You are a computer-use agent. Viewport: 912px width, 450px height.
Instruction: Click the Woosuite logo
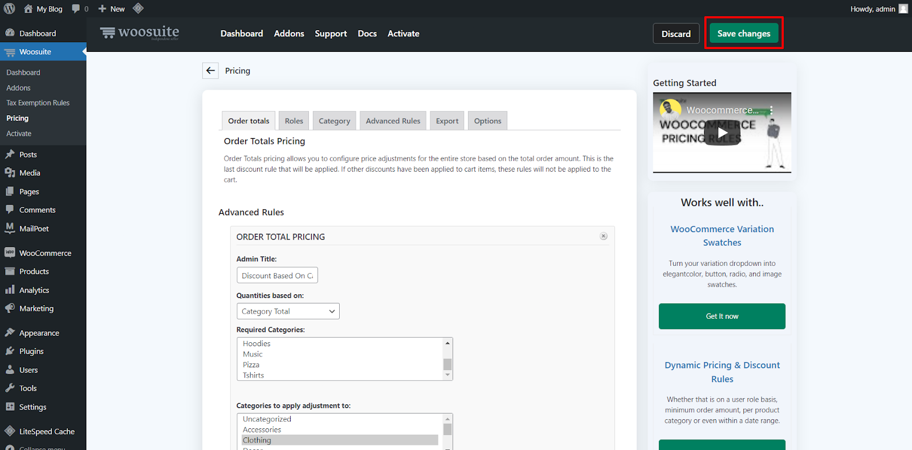pyautogui.click(x=140, y=33)
